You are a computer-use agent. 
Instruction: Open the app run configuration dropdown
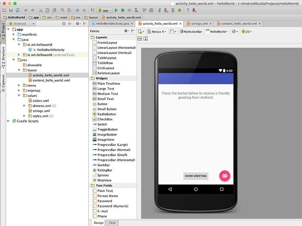click(105, 10)
